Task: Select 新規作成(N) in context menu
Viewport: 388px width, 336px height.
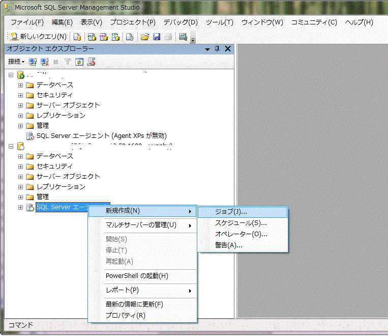Action: click(142, 211)
